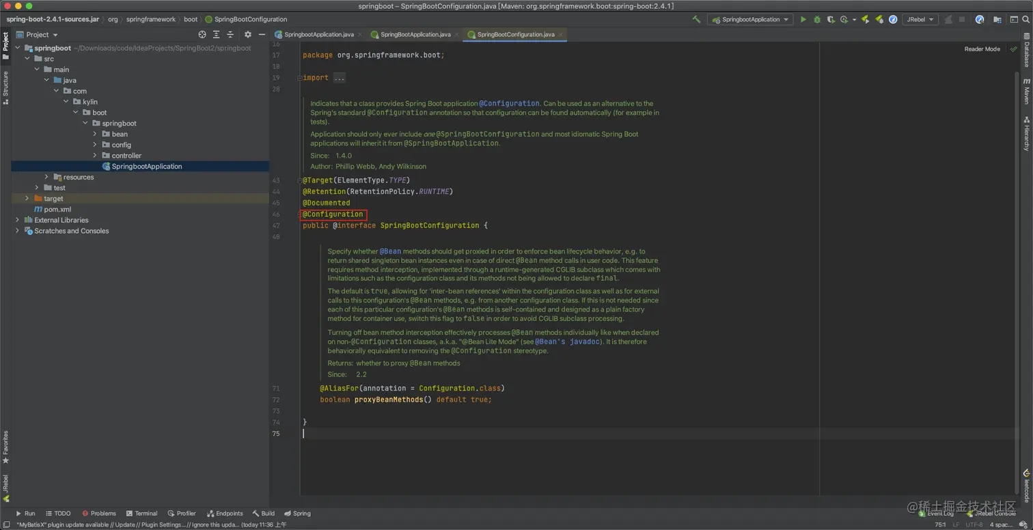This screenshot has width=1033, height=530.
Task: Open the TODO tool window
Action: (x=58, y=514)
